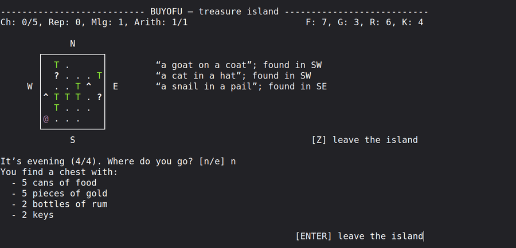Click the mountain caret in the map's third row
Image resolution: width=516 pixels, height=248 pixels.
[x=89, y=86]
